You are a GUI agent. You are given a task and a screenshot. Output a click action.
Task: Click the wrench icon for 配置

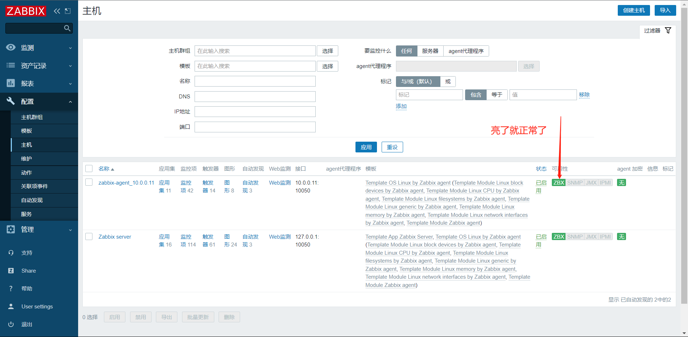point(11,101)
